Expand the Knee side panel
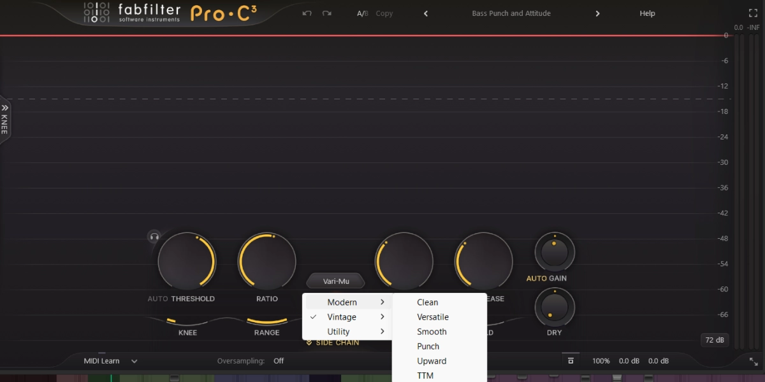765x382 pixels. click(4, 121)
